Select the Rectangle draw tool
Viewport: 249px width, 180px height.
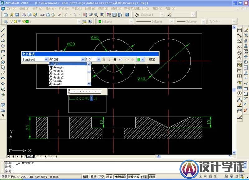click(x=3, y=52)
